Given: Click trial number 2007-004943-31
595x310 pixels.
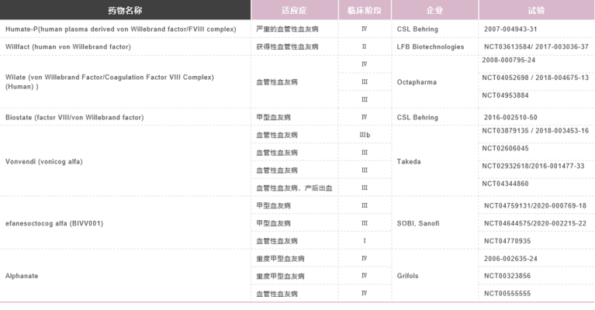Looking at the screenshot, I should (x=510, y=29).
